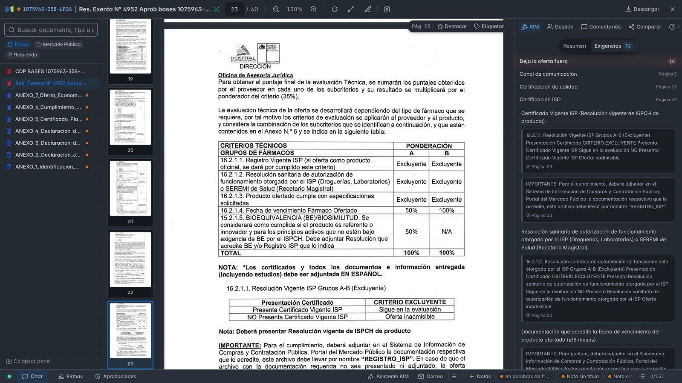The image size is (682, 383).
Task: Filter documents by Todos
Action: pyautogui.click(x=18, y=44)
